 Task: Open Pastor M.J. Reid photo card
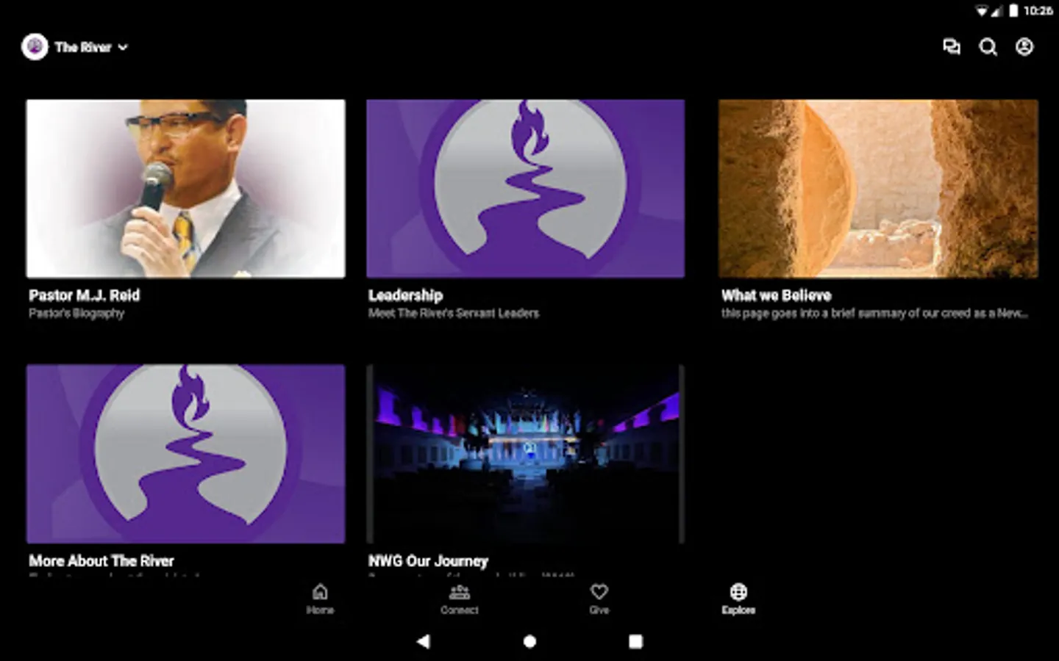(x=186, y=189)
